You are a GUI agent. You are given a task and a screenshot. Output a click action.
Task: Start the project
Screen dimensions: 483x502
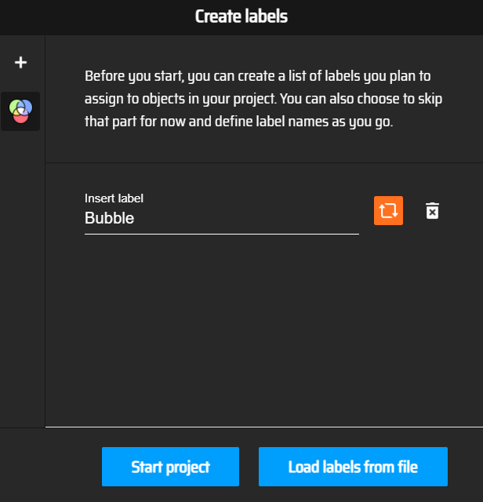click(170, 467)
